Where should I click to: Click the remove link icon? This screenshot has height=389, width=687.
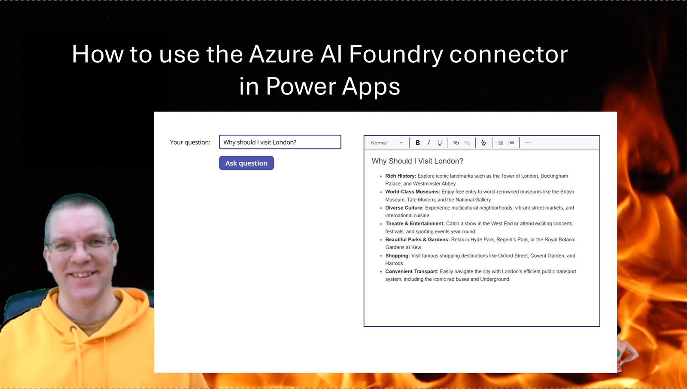pos(467,143)
